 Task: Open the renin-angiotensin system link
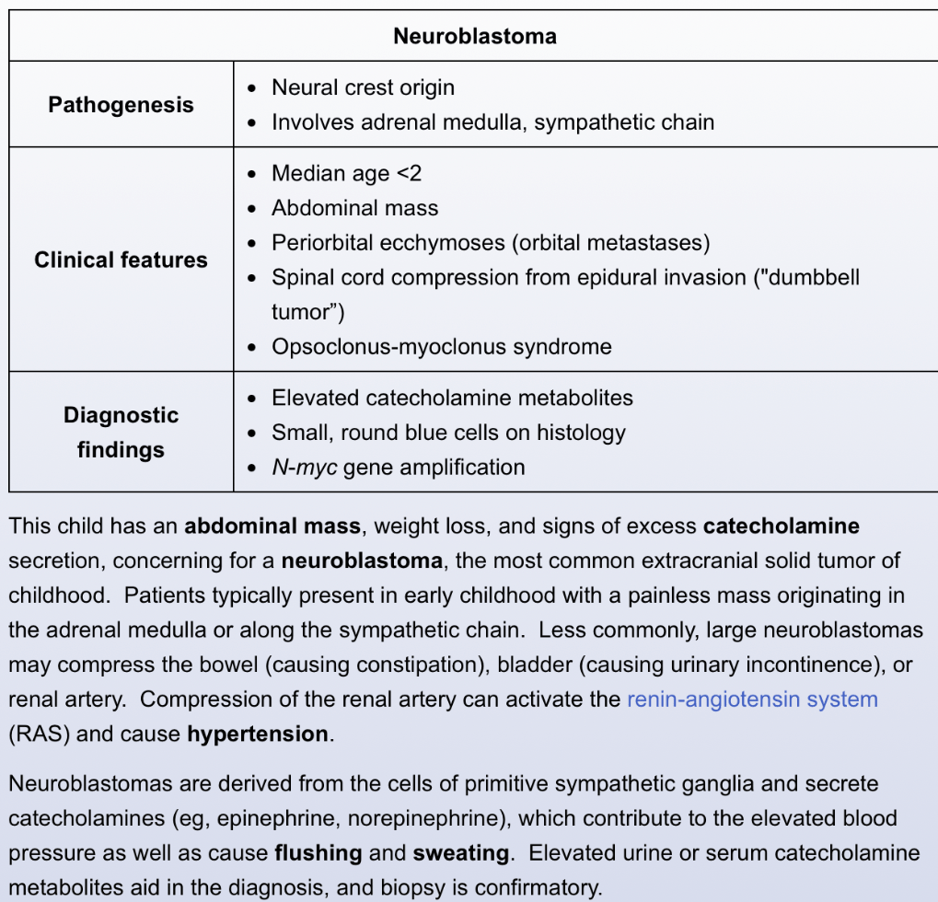pyautogui.click(x=752, y=700)
